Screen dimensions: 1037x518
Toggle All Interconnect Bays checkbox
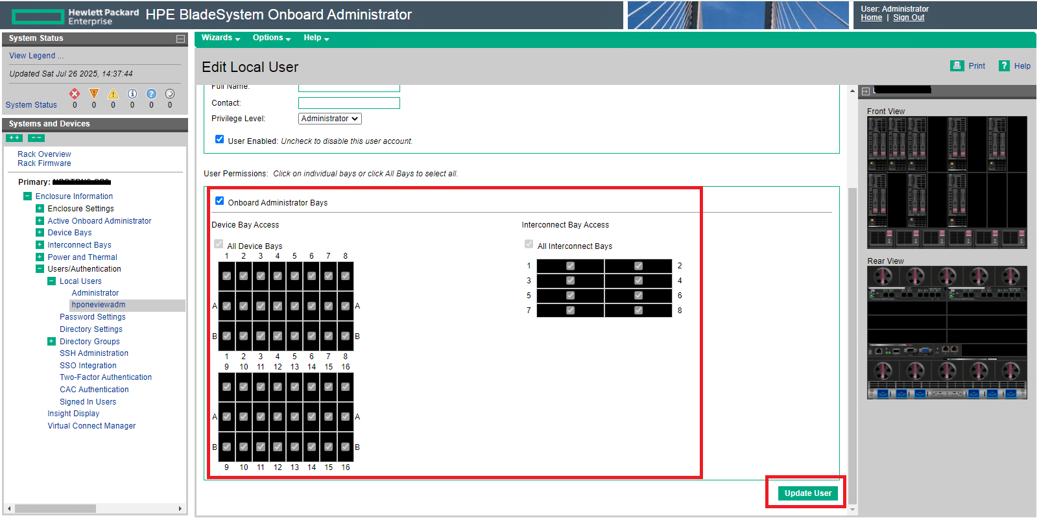[x=529, y=244]
